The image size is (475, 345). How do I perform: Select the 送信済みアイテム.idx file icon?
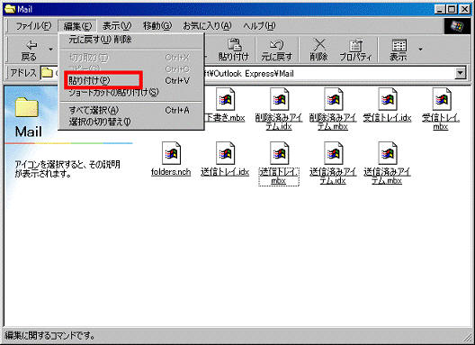click(x=333, y=153)
